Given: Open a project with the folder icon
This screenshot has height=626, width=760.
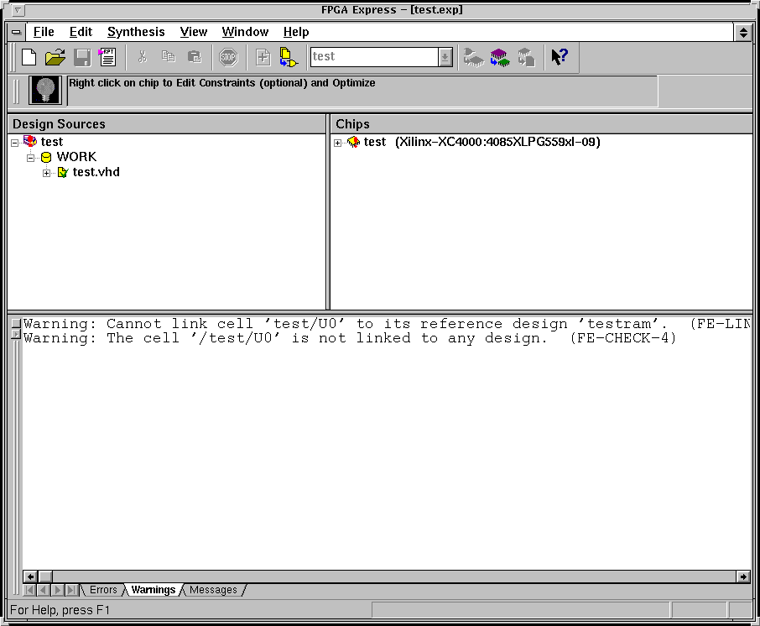Looking at the screenshot, I should tap(55, 57).
